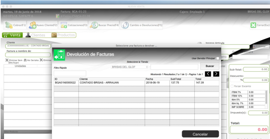Select invoice BGA01N0000022 row
270x139 pixels.
point(136,83)
